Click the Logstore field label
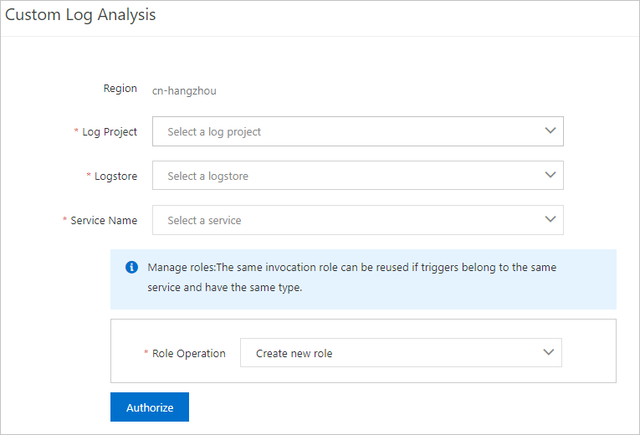Image resolution: width=640 pixels, height=435 pixels. (x=115, y=177)
